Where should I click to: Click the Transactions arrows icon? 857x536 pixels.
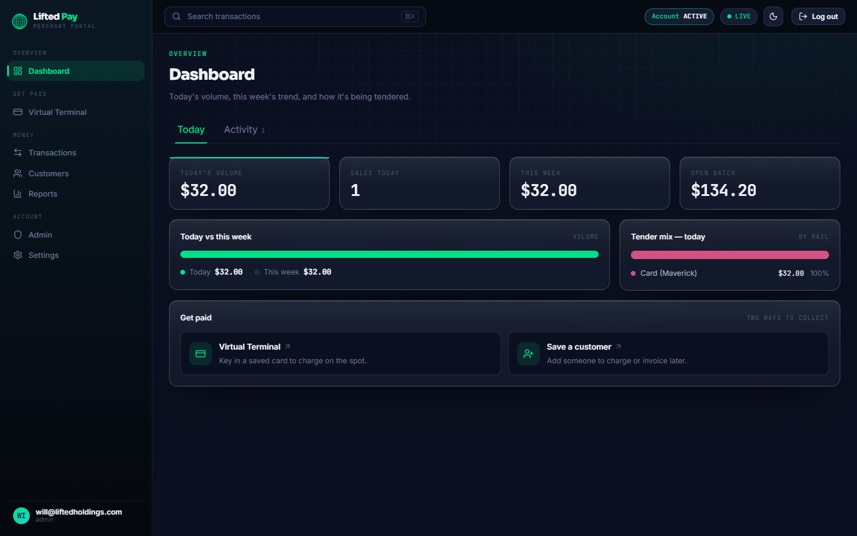18,152
